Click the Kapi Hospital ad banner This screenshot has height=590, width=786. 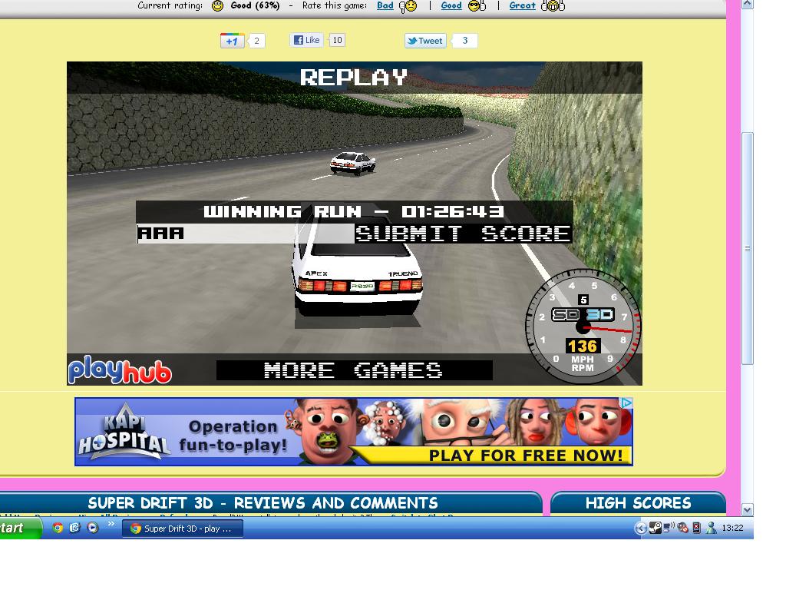pyautogui.click(x=353, y=432)
